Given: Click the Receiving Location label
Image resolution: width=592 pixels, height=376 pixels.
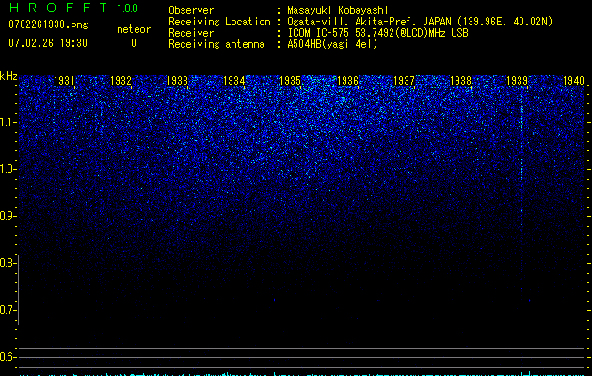Looking at the screenshot, I should coord(219,22).
